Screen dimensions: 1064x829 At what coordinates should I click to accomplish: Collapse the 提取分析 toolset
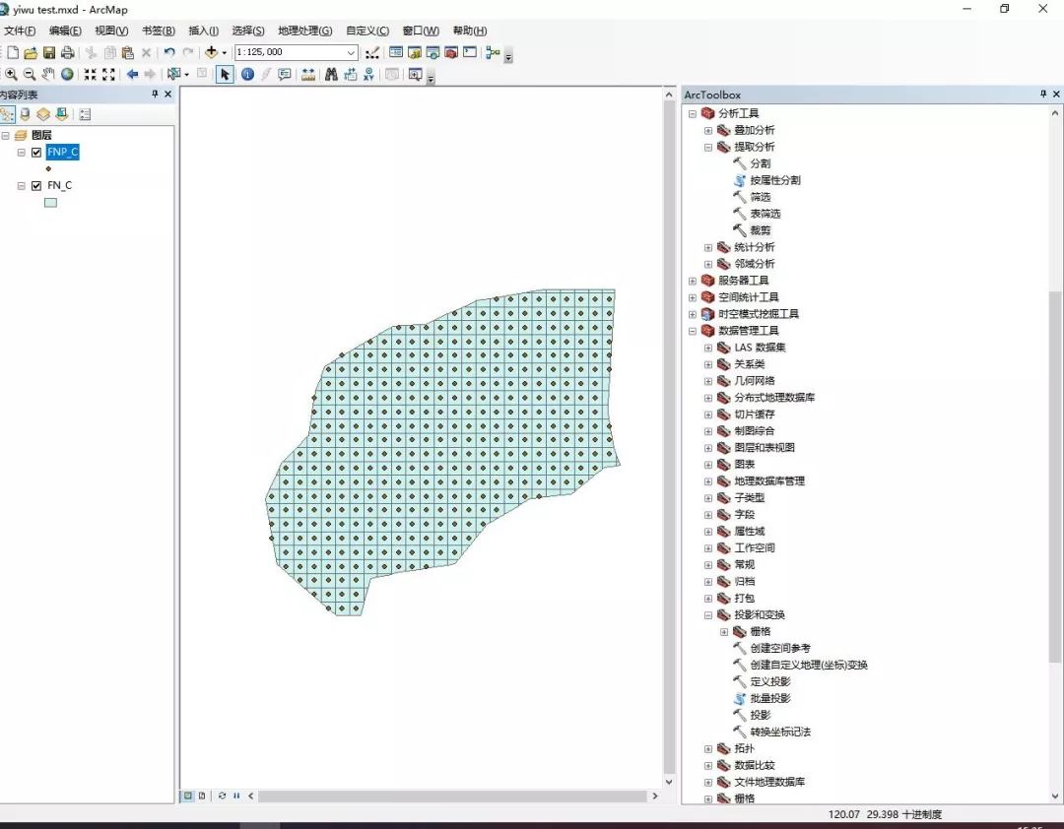tap(707, 147)
